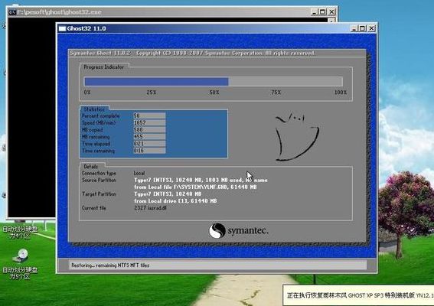Click the Symantec Ghost copyright header line
This screenshot has height=306, width=434.
click(192, 53)
